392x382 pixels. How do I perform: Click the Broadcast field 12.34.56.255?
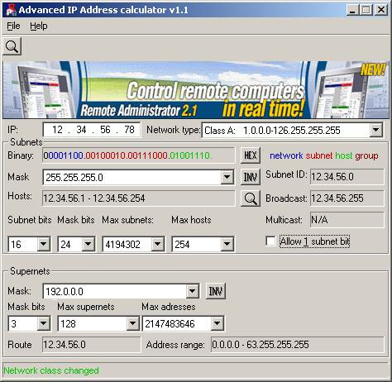pyautogui.click(x=347, y=198)
